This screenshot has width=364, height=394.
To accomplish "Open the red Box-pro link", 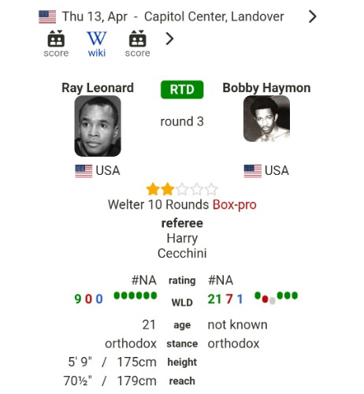I will point(234,205).
